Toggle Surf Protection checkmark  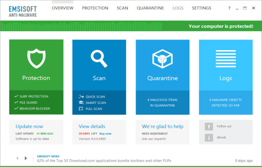(16, 96)
